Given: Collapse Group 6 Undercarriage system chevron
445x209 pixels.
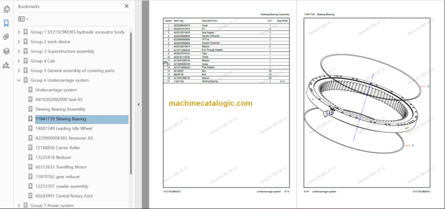Looking at the screenshot, I should coord(19,80).
